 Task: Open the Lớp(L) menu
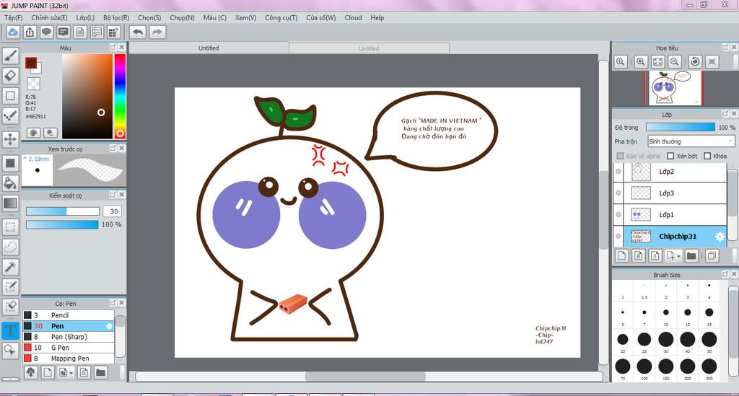85,17
